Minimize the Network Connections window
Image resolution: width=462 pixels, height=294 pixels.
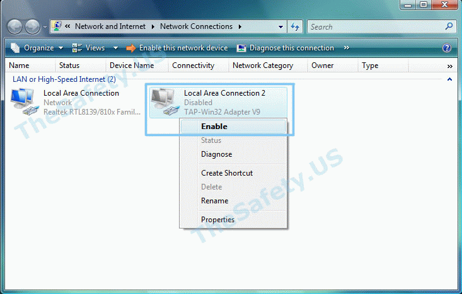pyautogui.click(x=408, y=4)
